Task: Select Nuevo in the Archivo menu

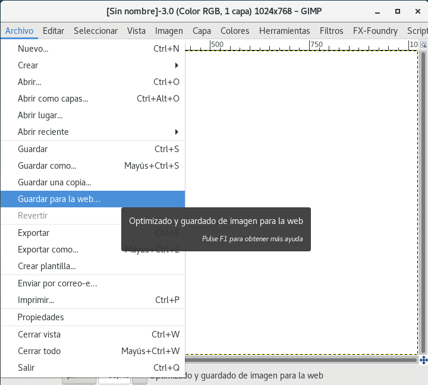Action: point(33,49)
